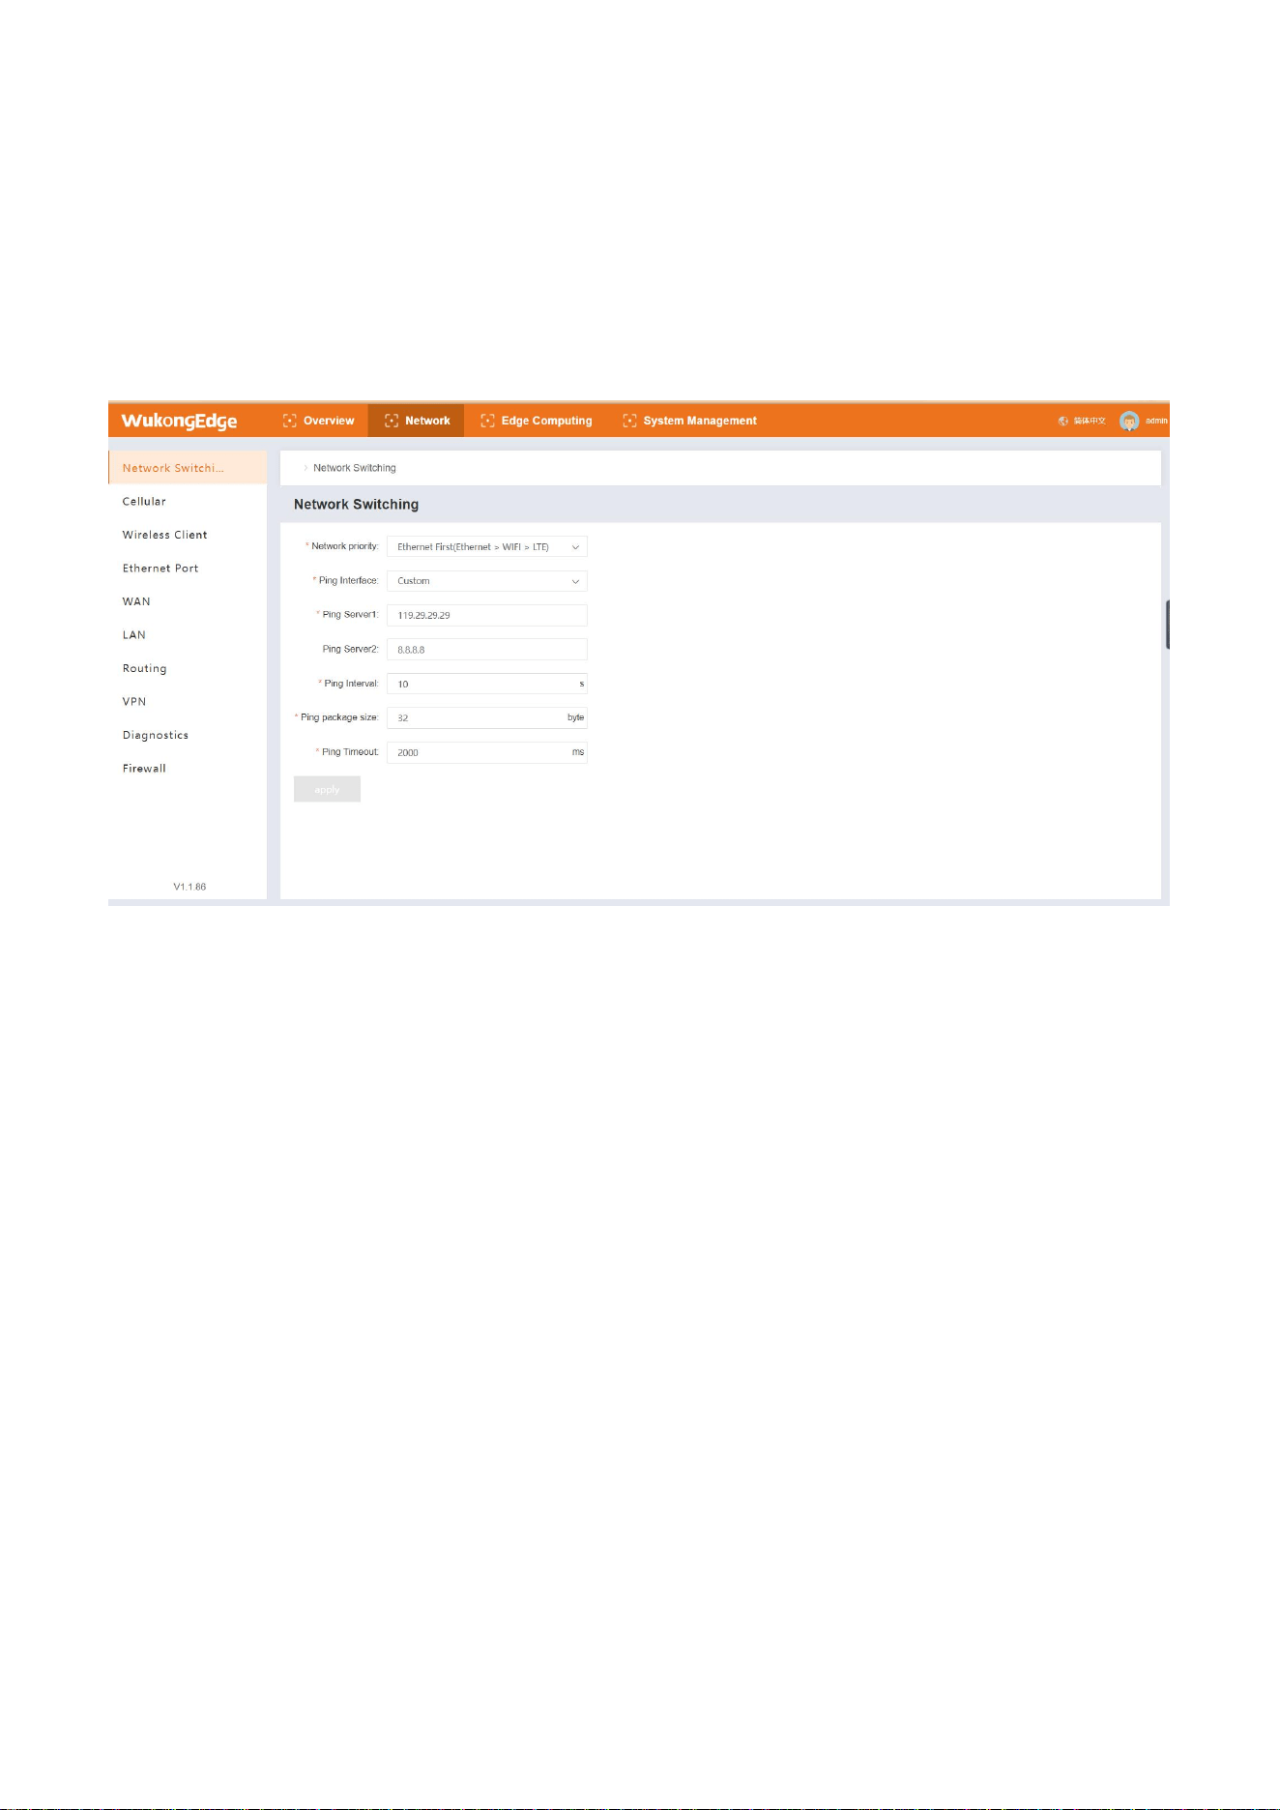This screenshot has height=1810, width=1280.
Task: Click the dark handle at right edge
Action: click(1167, 625)
